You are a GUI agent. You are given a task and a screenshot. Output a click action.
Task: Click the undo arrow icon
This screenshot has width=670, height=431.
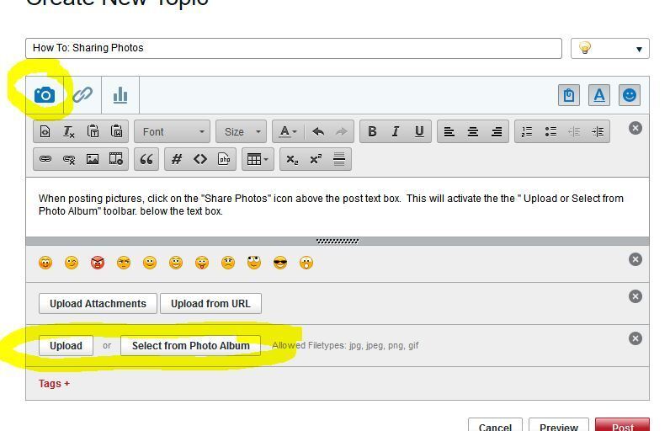click(318, 131)
